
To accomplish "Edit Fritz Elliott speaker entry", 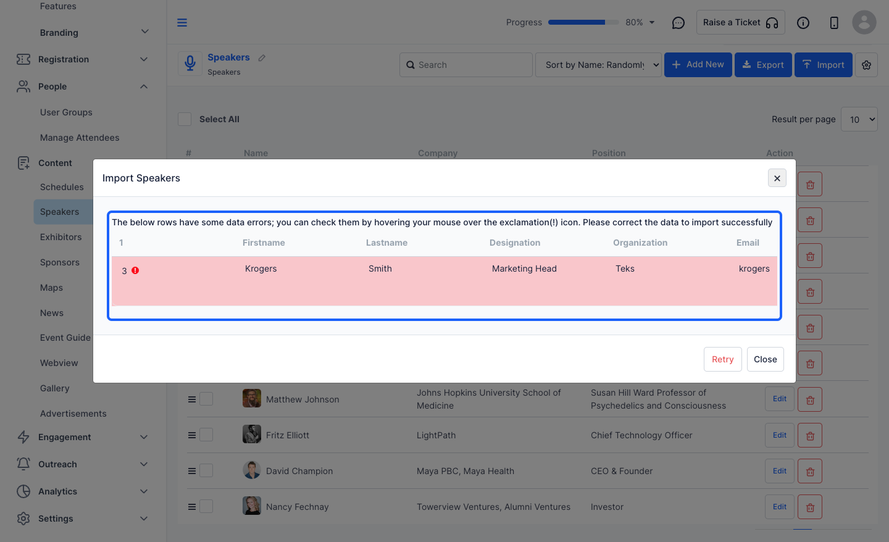I will coord(780,435).
